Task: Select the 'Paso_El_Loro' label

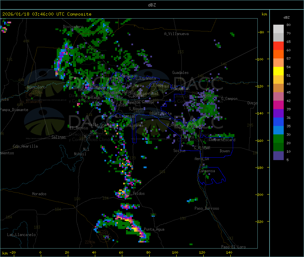Action: click(x=233, y=247)
